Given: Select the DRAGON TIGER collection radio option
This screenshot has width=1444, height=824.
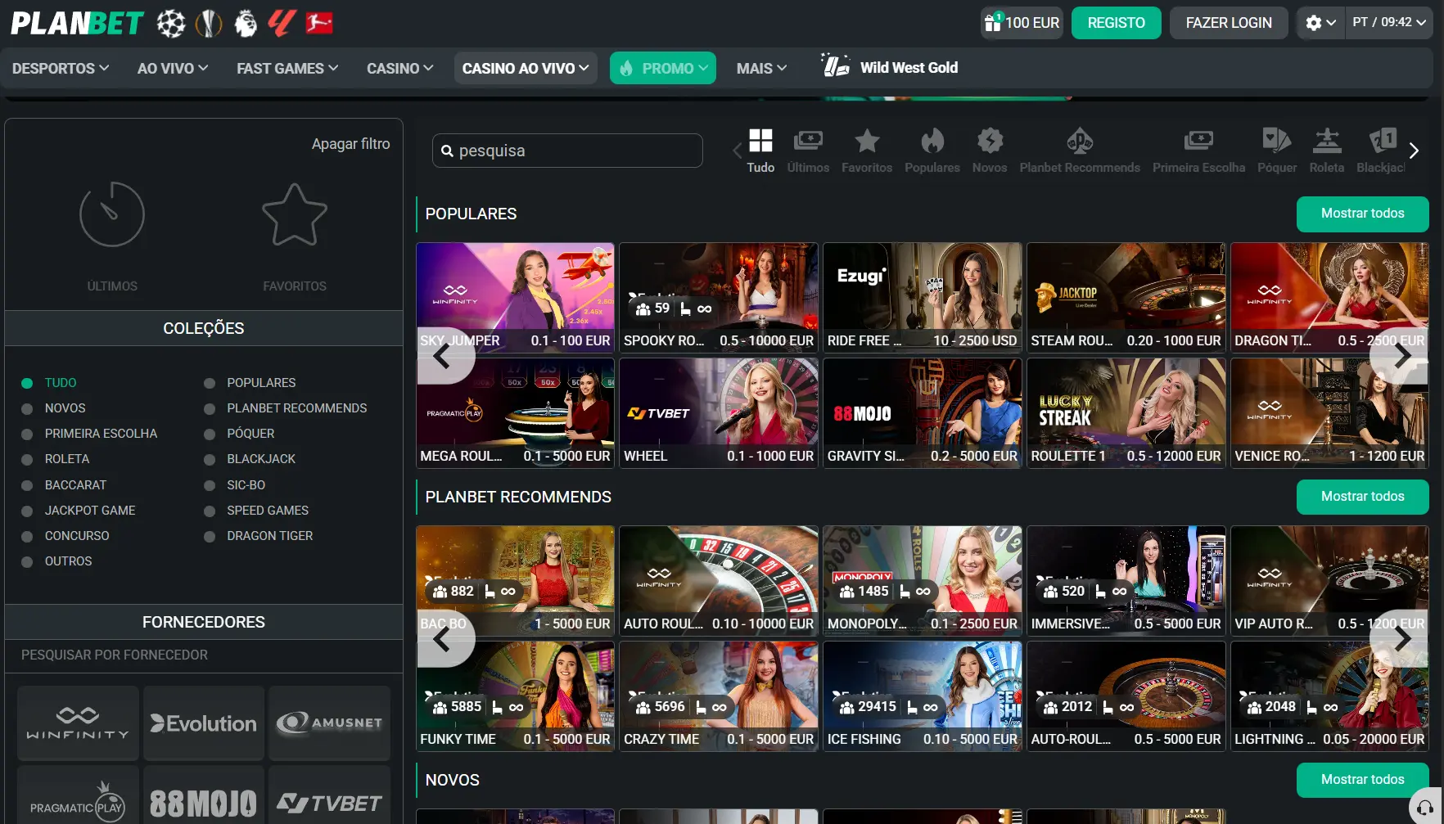Looking at the screenshot, I should [x=210, y=536].
